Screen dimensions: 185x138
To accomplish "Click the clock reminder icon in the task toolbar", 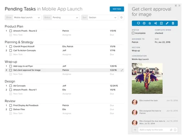I will 144,23.
